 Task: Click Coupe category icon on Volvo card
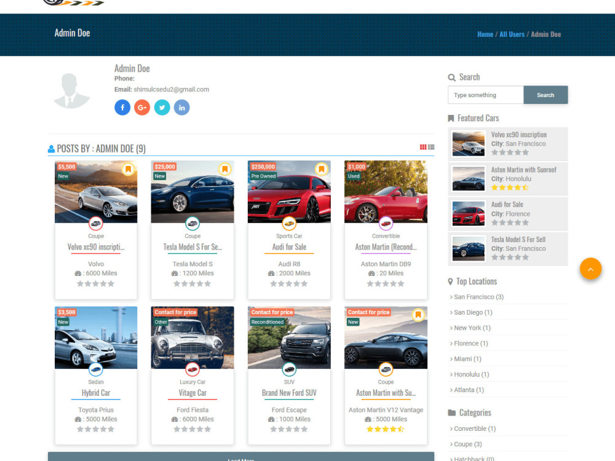pyautogui.click(x=96, y=224)
